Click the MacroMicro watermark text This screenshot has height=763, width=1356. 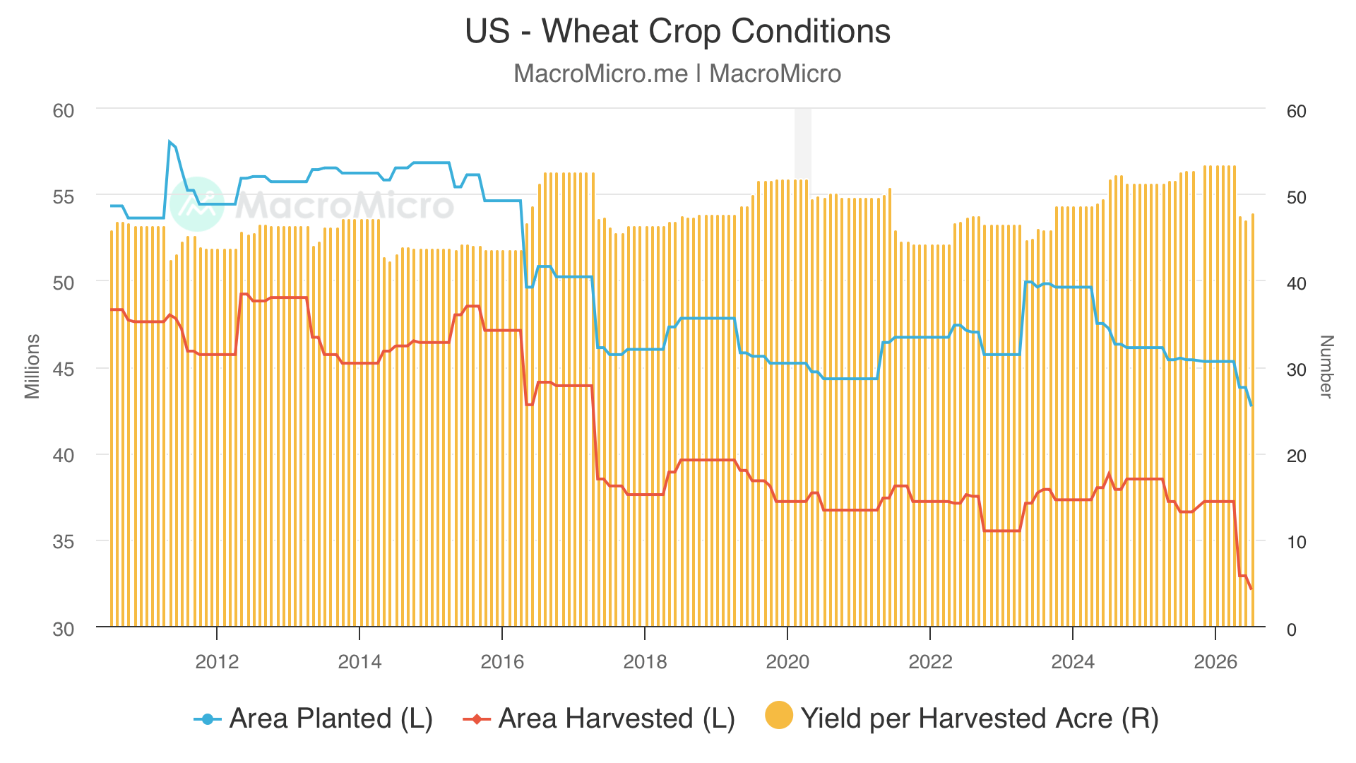345,206
